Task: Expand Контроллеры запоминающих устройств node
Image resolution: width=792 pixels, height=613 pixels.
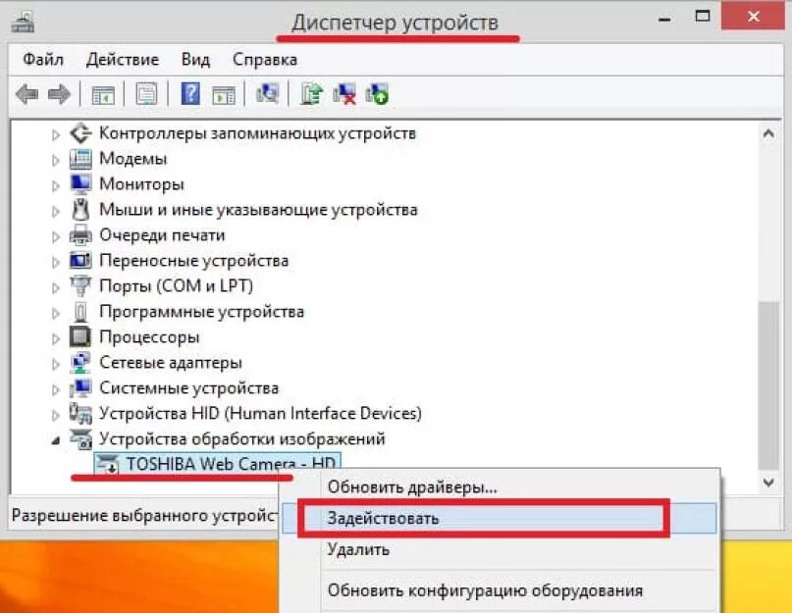Action: pyautogui.click(x=56, y=134)
